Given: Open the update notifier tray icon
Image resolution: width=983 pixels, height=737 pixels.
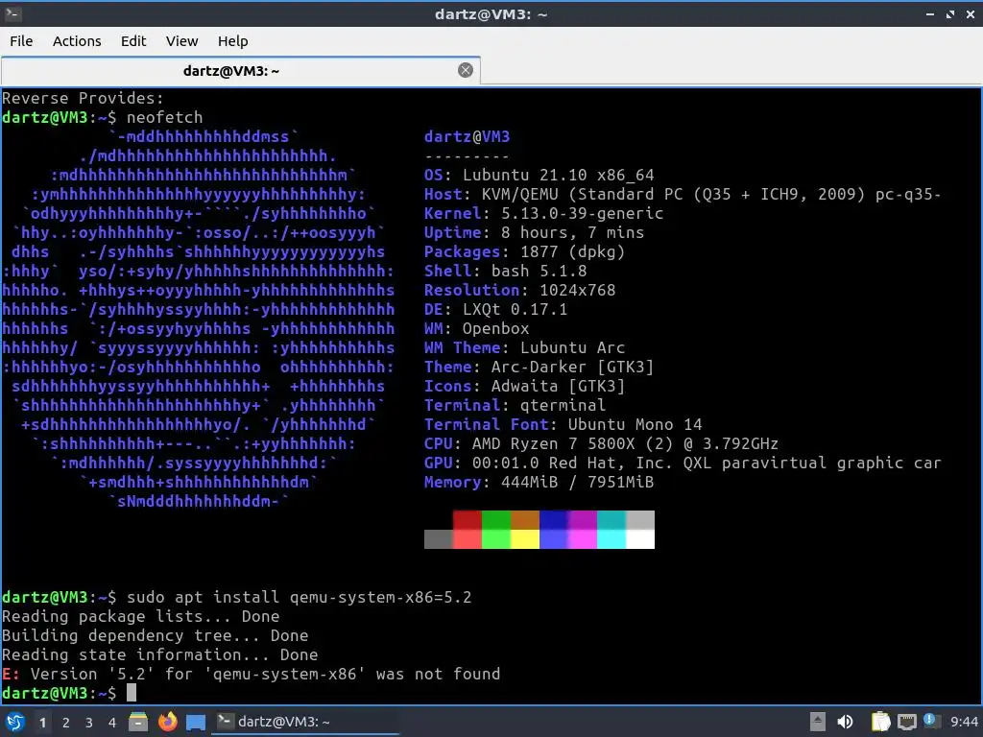Looking at the screenshot, I should pos(930,721).
